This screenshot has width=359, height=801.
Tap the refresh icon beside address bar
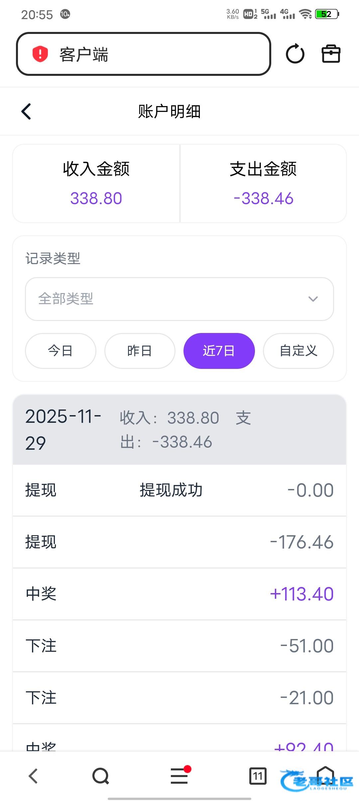tap(295, 54)
